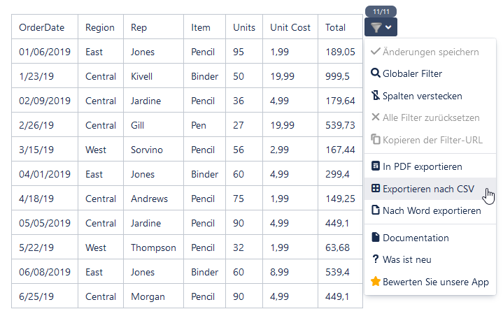
Task: Click Kopieren der Filter-URL
Action: (430, 140)
